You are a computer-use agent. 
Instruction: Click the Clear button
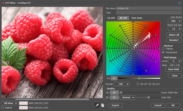pos(175,75)
